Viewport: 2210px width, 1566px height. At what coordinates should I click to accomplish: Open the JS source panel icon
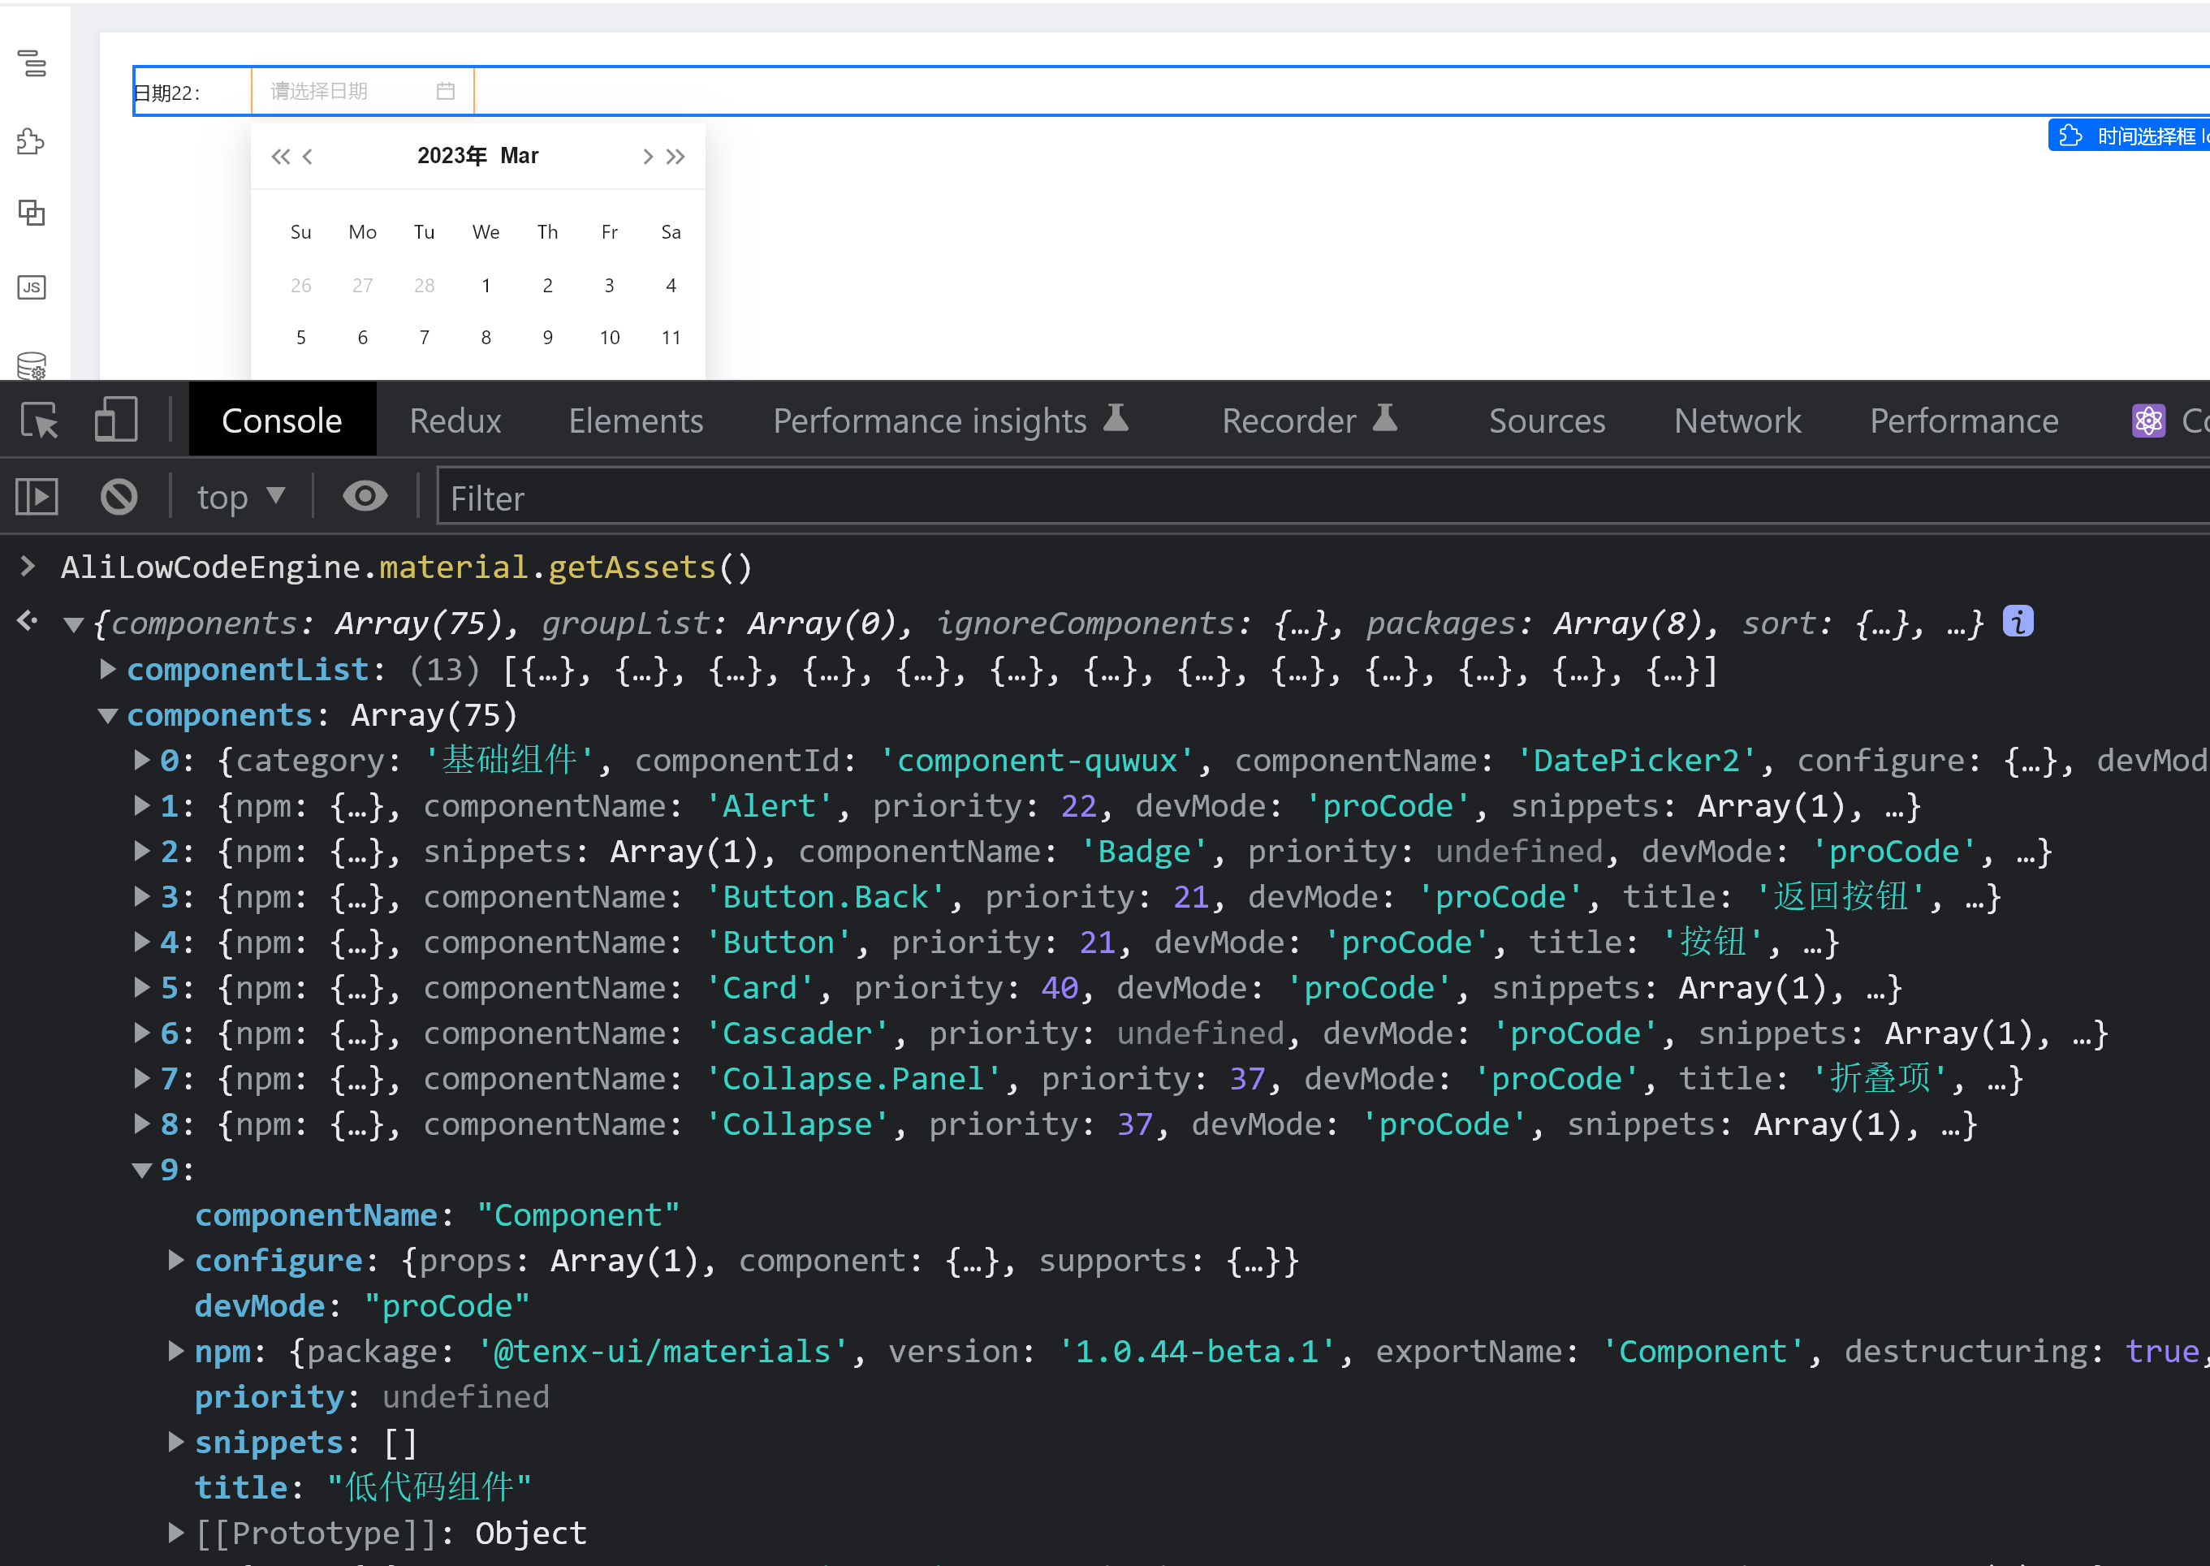point(31,287)
